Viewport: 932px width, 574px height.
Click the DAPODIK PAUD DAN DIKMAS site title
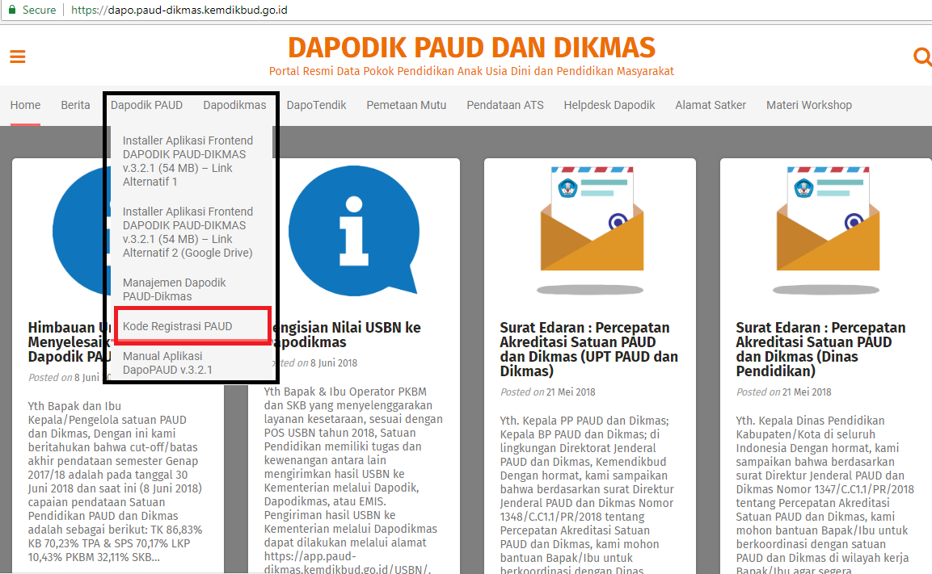(471, 48)
